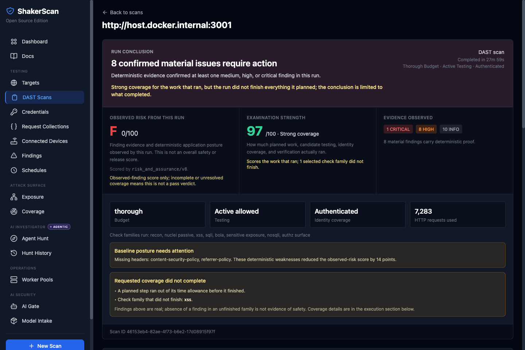The height and width of the screenshot is (350, 525).
Task: Open Worker Pools under Operations
Action: pyautogui.click(x=45, y=280)
